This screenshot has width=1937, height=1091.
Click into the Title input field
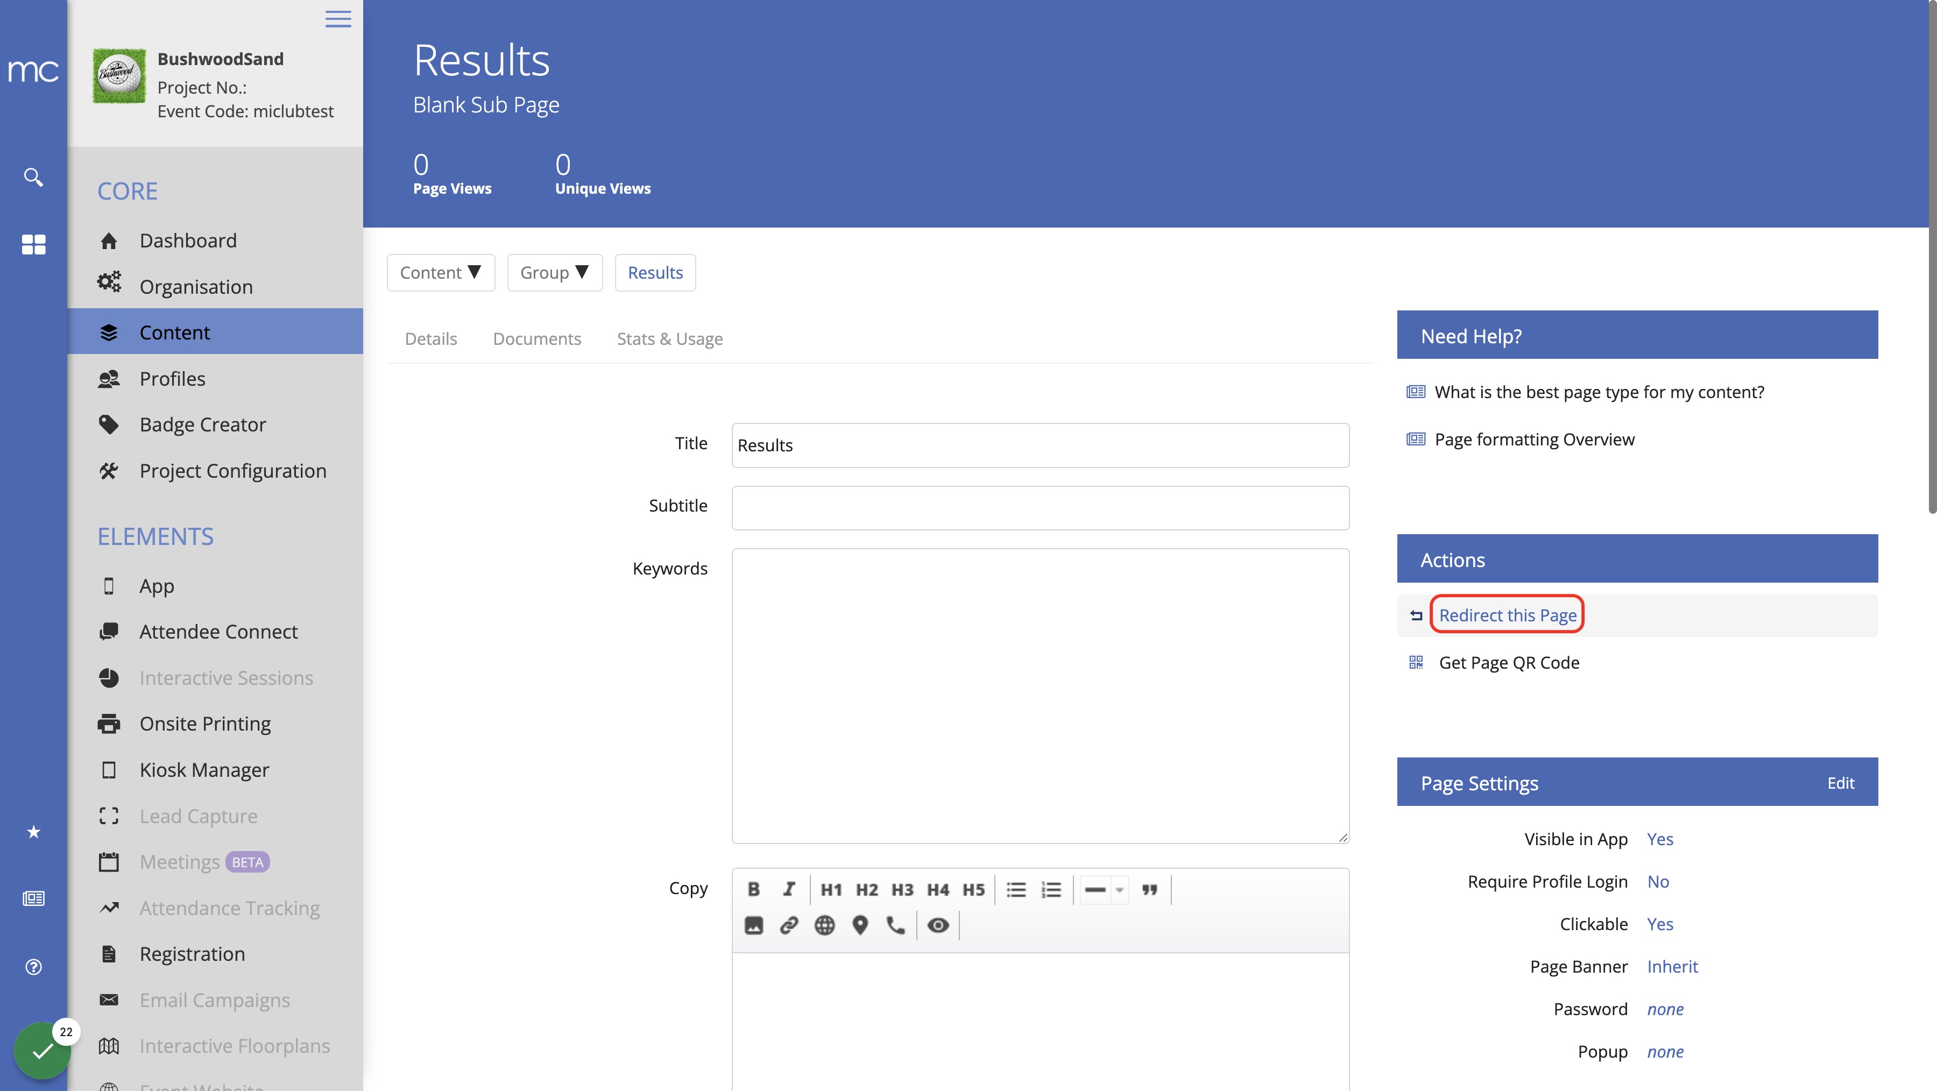(x=1040, y=445)
